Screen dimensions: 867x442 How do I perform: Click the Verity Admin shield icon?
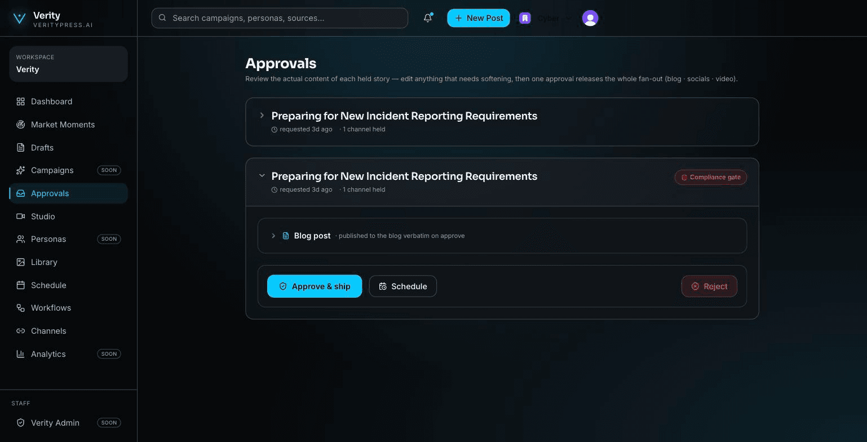click(x=21, y=423)
